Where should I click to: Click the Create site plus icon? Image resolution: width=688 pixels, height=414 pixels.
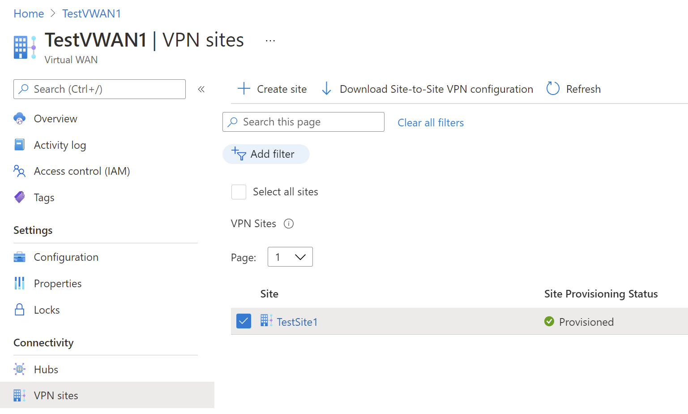244,89
